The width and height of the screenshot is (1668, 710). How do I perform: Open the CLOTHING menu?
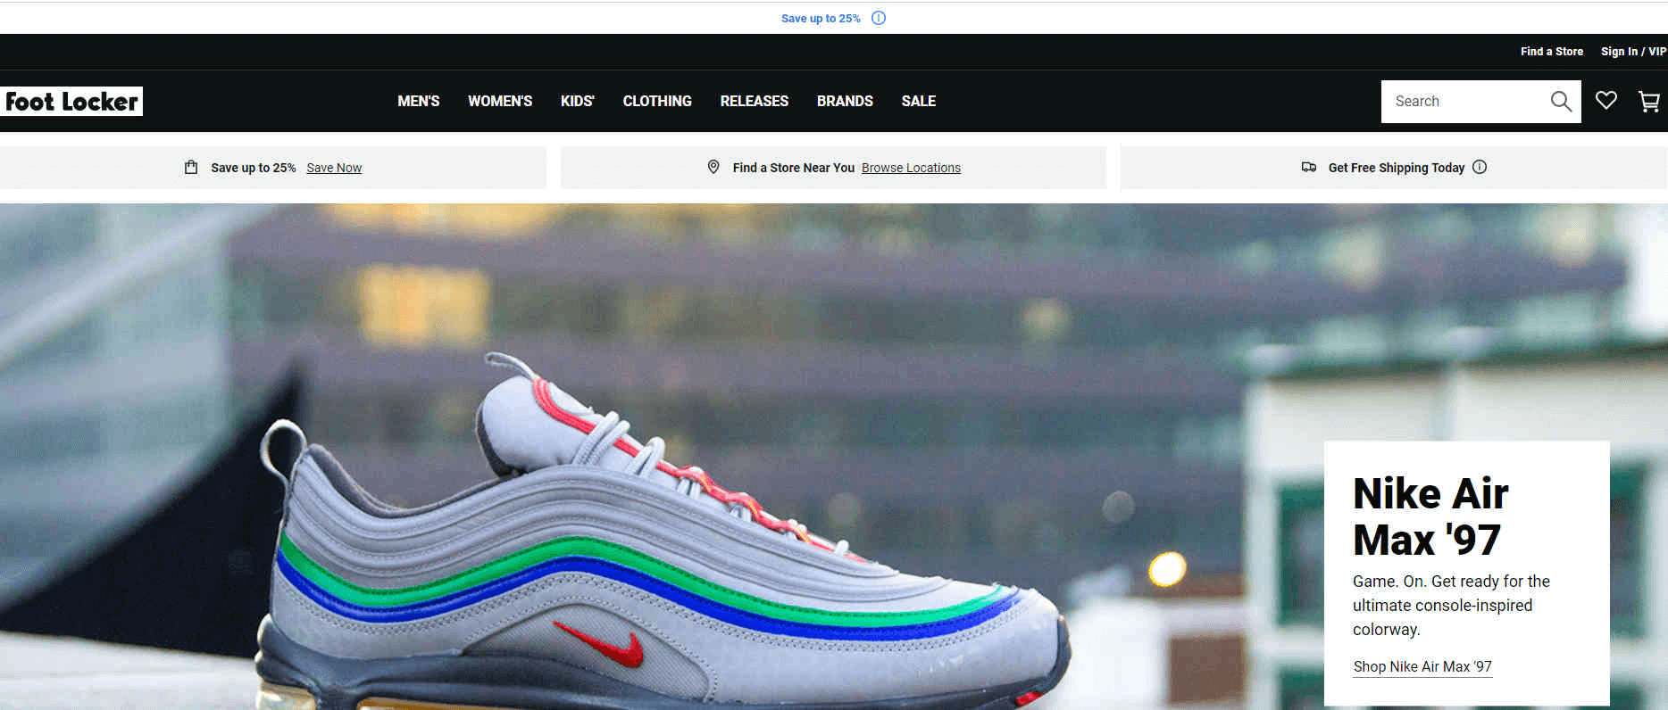point(657,102)
